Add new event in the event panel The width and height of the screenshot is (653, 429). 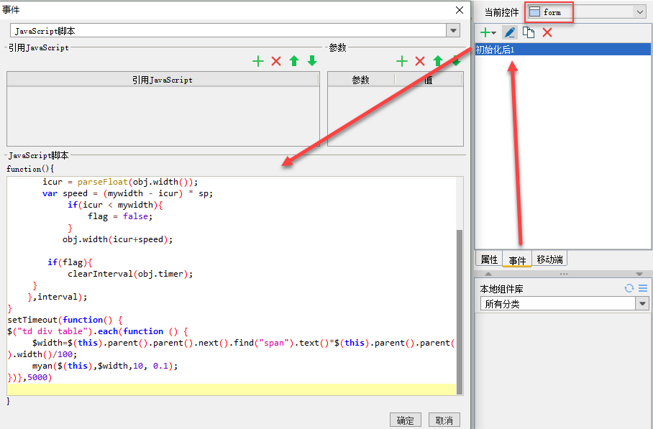pos(488,32)
